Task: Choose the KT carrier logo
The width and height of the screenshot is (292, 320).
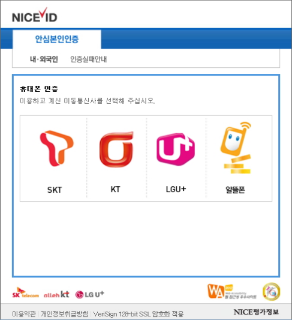Action: point(116,149)
